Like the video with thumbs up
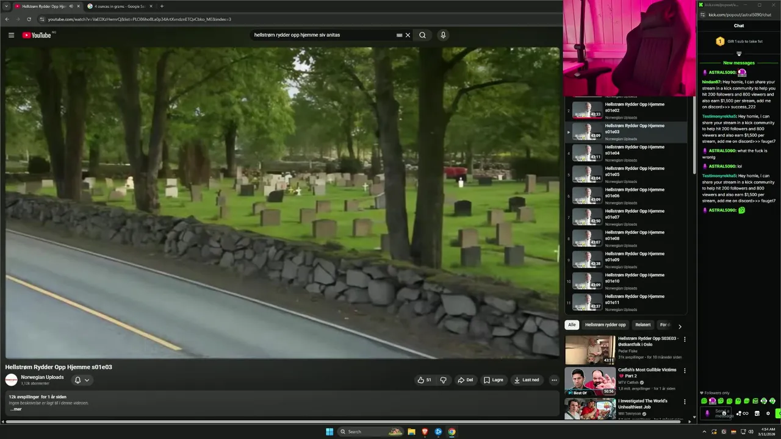781x439 pixels. coord(424,380)
